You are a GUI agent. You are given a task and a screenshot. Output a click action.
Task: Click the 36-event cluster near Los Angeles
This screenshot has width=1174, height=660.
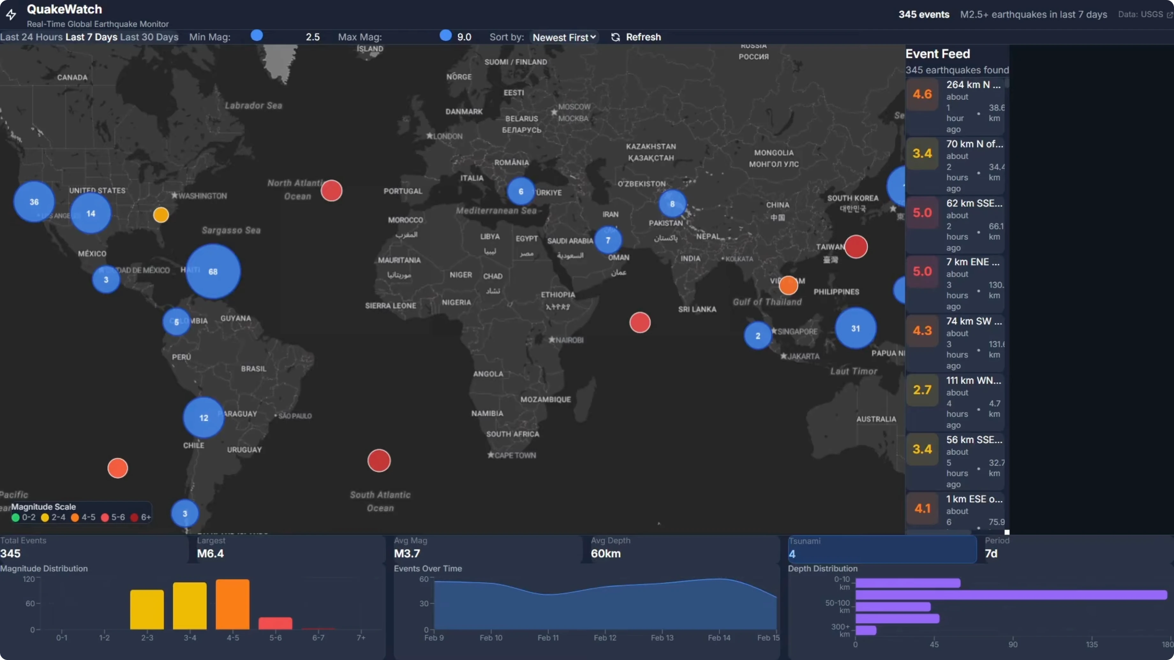[x=34, y=202]
